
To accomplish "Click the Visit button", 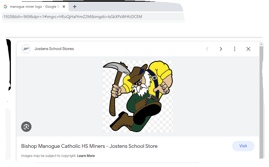I will tap(243, 146).
